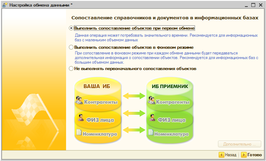Click the Контрагенты people icon in ИБ ПРИЕМНИК
266x161 pixels.
(x=151, y=100)
